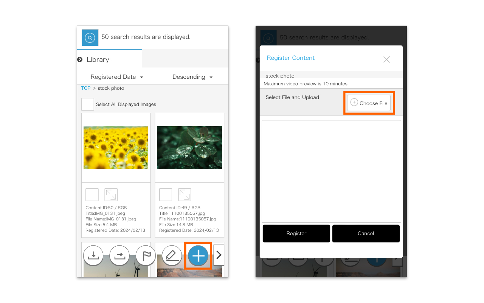Enlarge IMG_0131.jpeg with the expand icon
Screen dimensions: 484x303
coord(111,195)
